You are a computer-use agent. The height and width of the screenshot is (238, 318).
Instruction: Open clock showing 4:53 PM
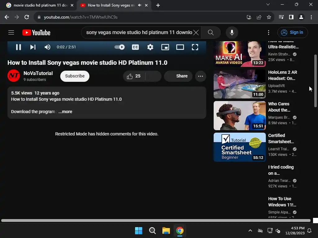(295, 231)
